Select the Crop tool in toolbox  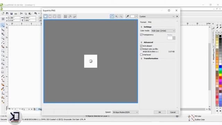point(2,34)
